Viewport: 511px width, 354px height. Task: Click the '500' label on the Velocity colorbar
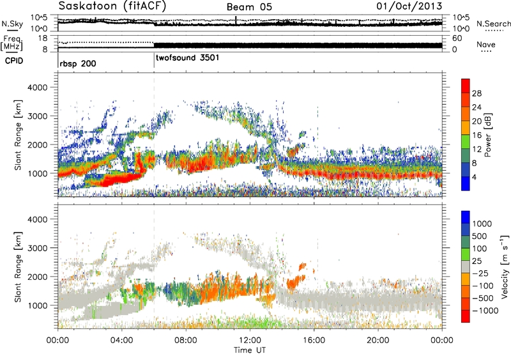click(480, 236)
